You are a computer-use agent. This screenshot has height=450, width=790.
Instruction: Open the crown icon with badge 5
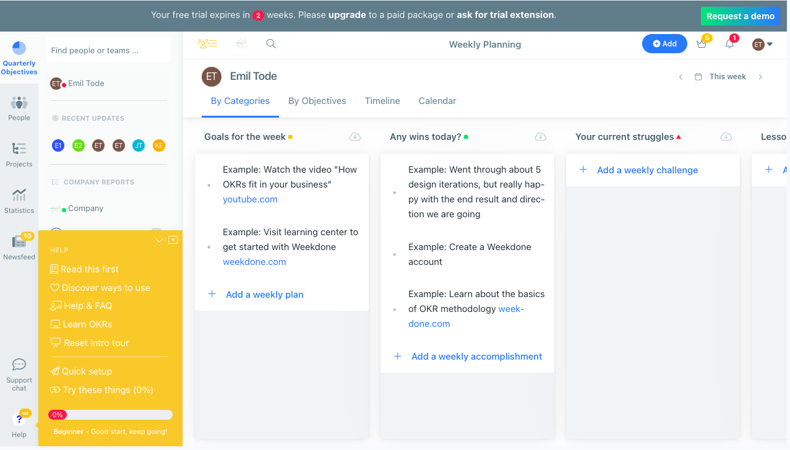(702, 43)
